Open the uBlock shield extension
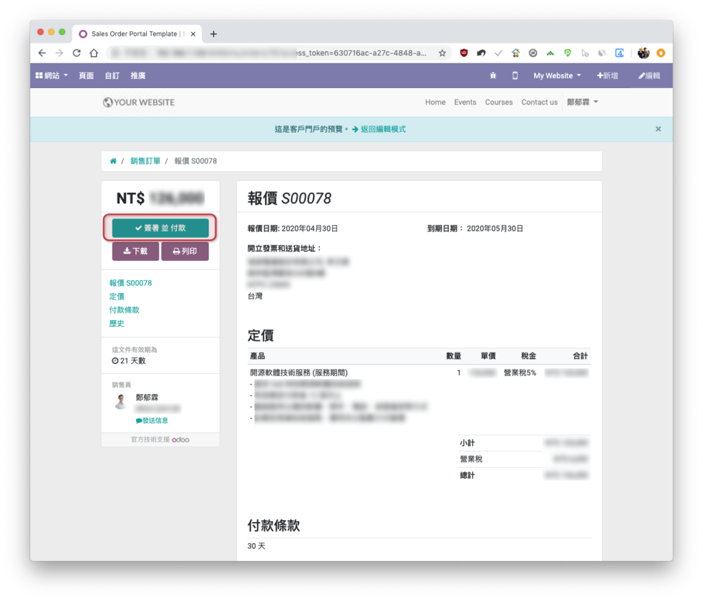Viewport: 703px width, 601px height. click(x=464, y=53)
